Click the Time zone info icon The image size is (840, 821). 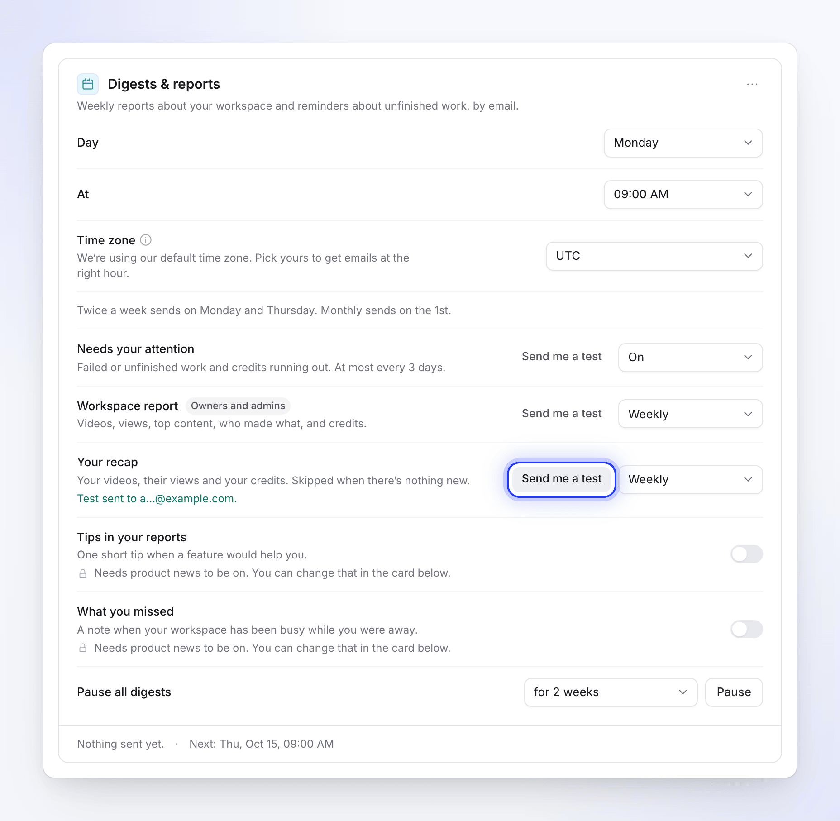146,240
